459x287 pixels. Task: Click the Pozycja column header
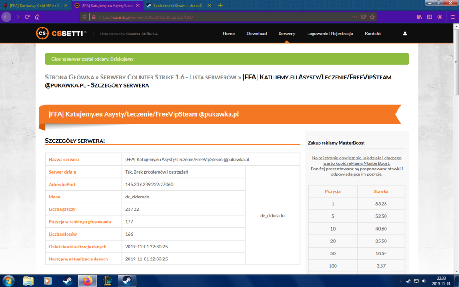pyautogui.click(x=333, y=191)
